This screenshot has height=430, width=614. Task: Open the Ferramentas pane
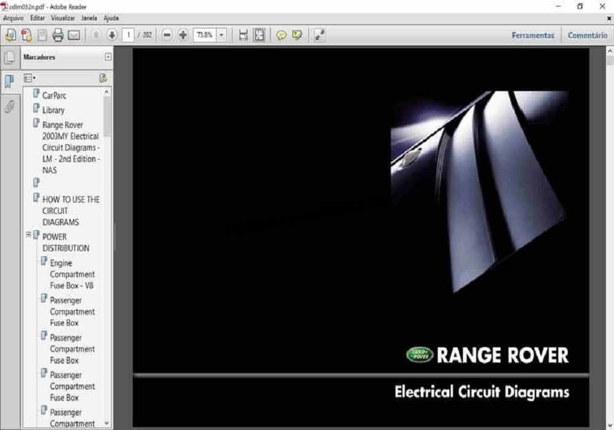pos(532,35)
